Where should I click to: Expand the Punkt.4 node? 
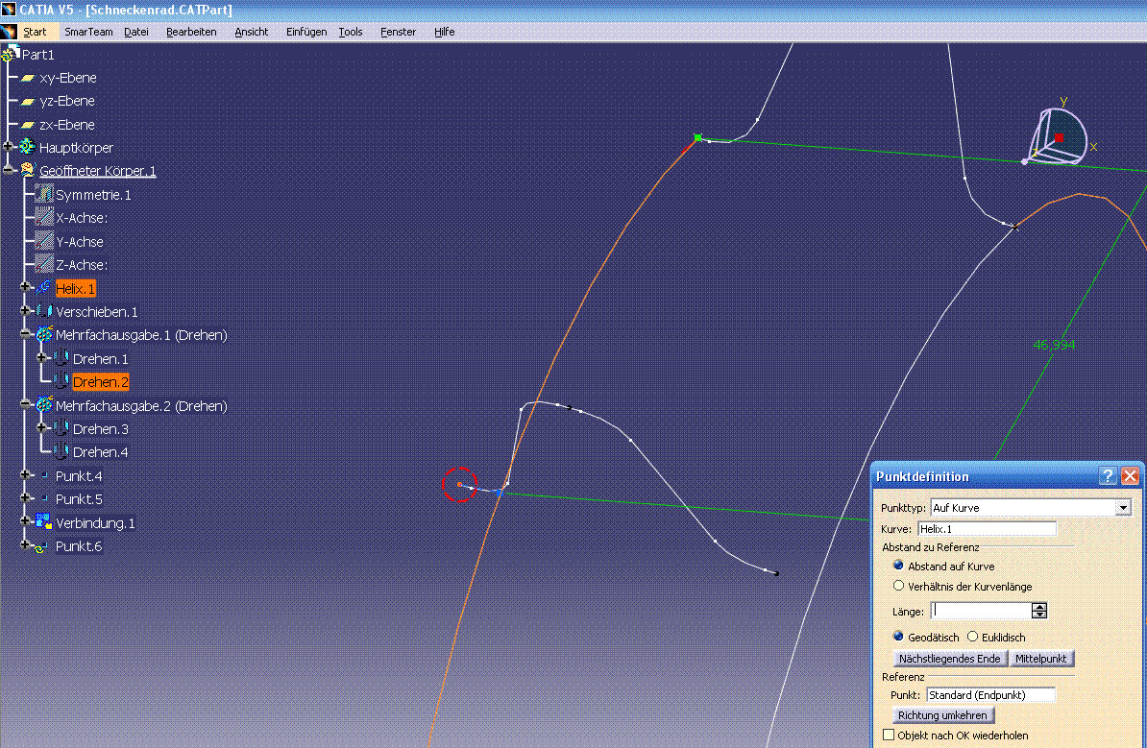[x=26, y=475]
